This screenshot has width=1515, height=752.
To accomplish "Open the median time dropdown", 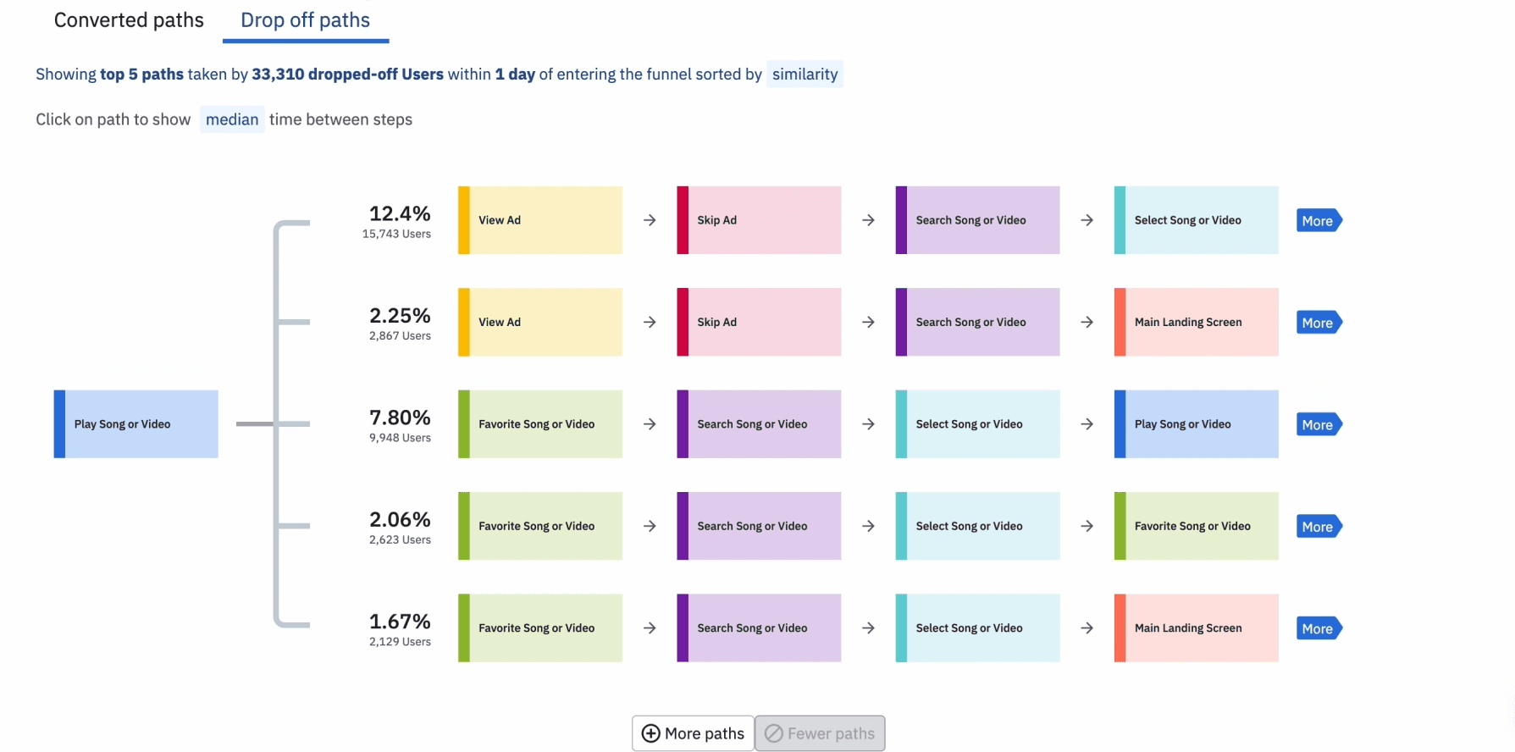I will tap(232, 119).
